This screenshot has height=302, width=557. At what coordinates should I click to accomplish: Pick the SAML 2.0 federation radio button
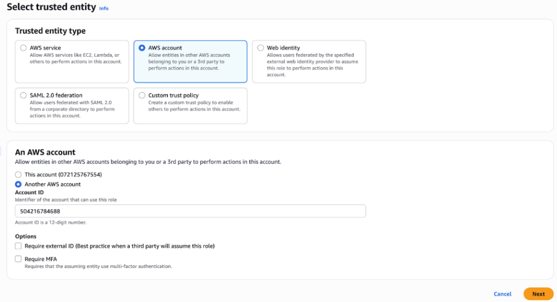coord(23,95)
